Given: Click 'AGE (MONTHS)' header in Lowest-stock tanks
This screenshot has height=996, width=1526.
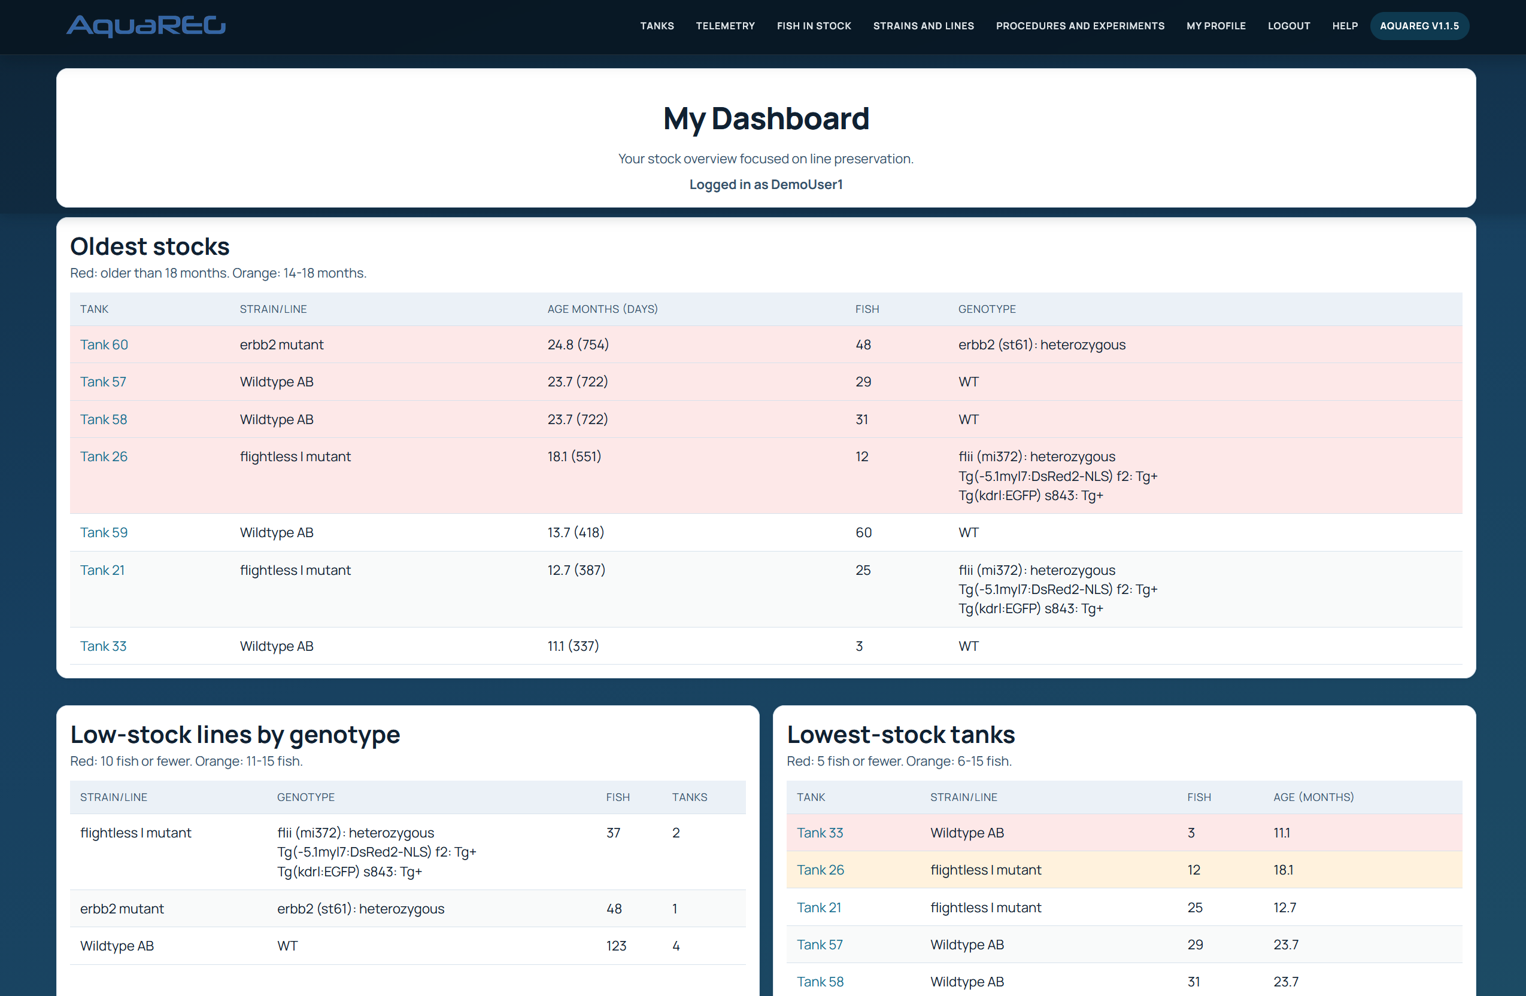Looking at the screenshot, I should pyautogui.click(x=1312, y=797).
